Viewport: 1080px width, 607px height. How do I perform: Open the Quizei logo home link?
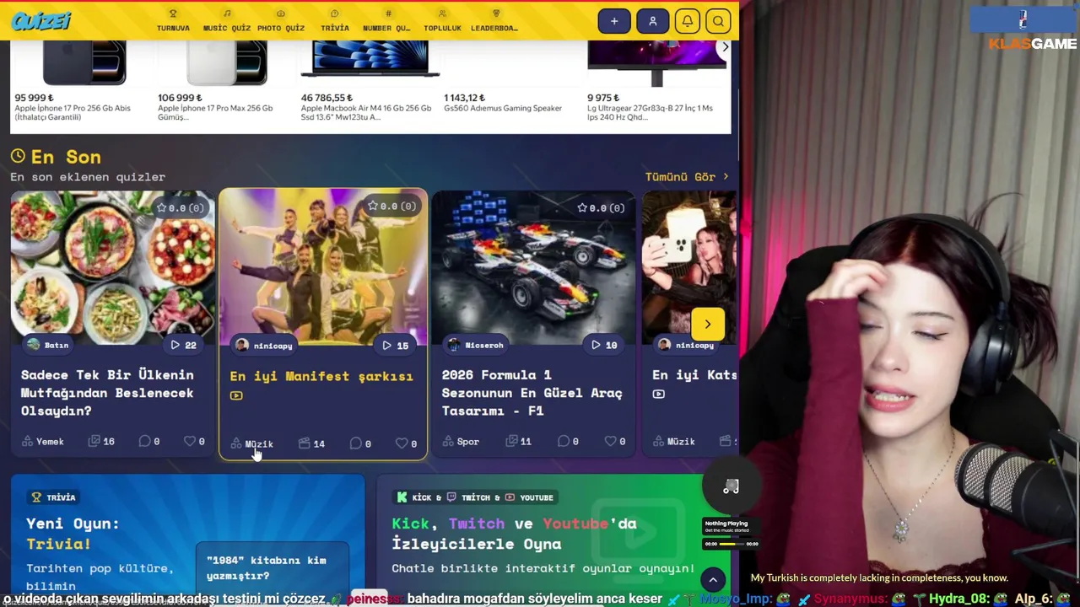[41, 21]
